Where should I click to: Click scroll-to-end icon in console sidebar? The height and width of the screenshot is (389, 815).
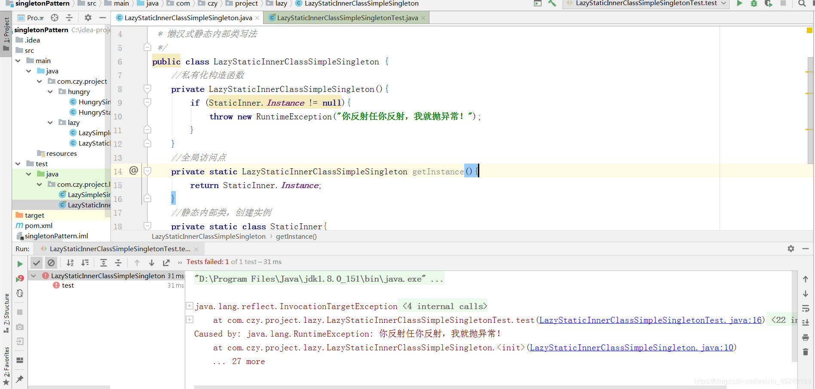[x=806, y=322]
